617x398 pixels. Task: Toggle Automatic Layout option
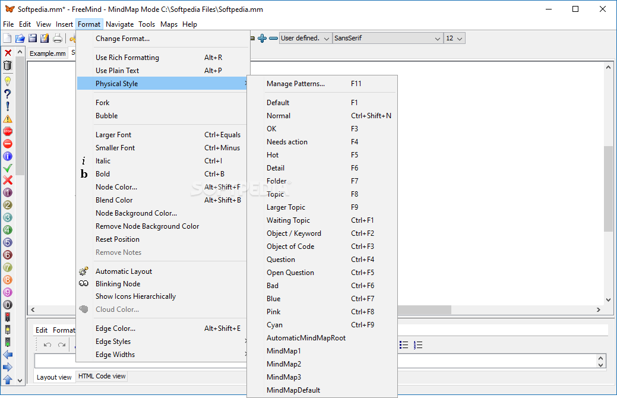tap(162, 271)
